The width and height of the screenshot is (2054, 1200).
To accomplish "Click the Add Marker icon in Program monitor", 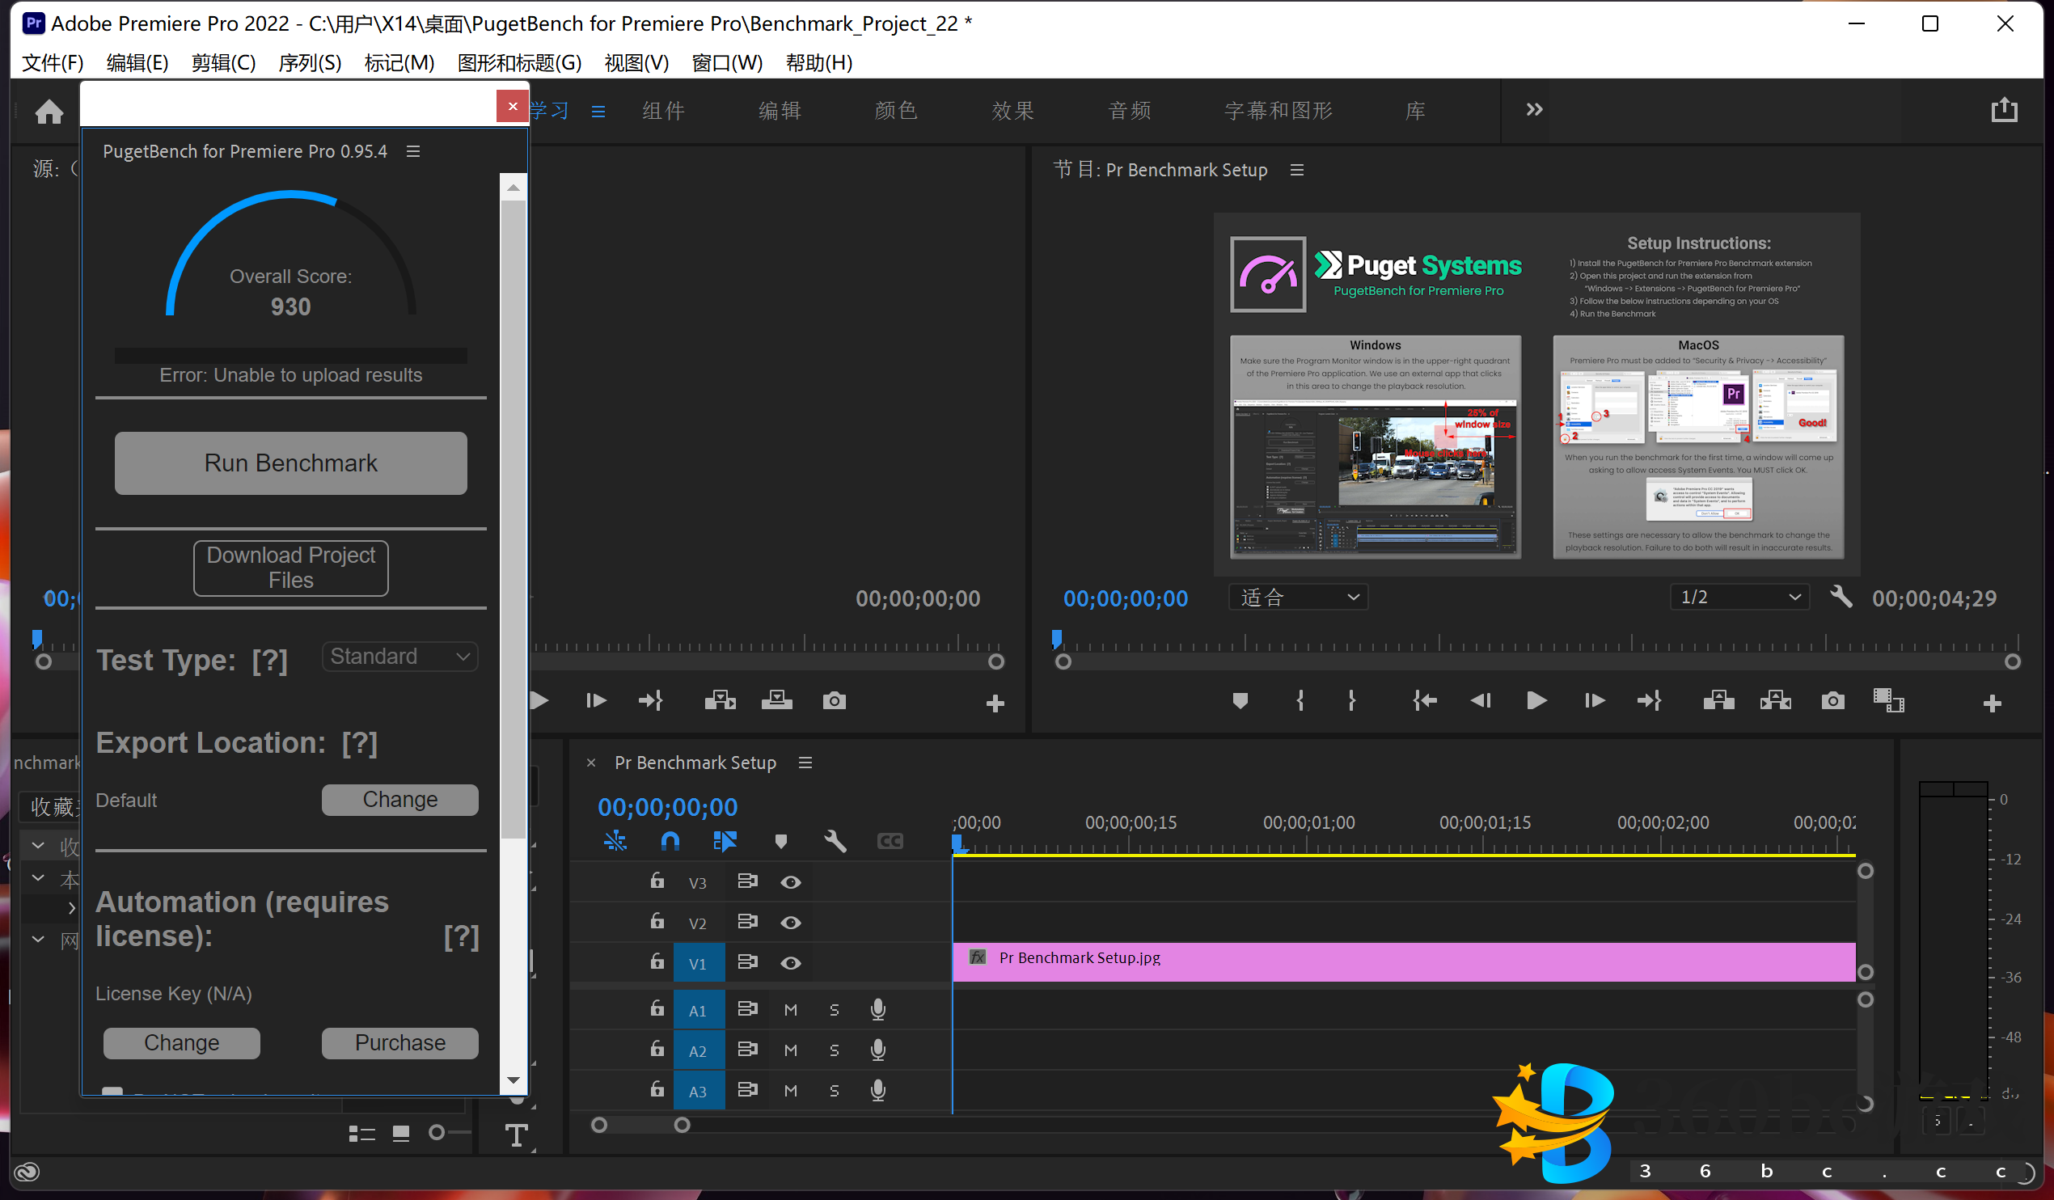I will (1240, 701).
